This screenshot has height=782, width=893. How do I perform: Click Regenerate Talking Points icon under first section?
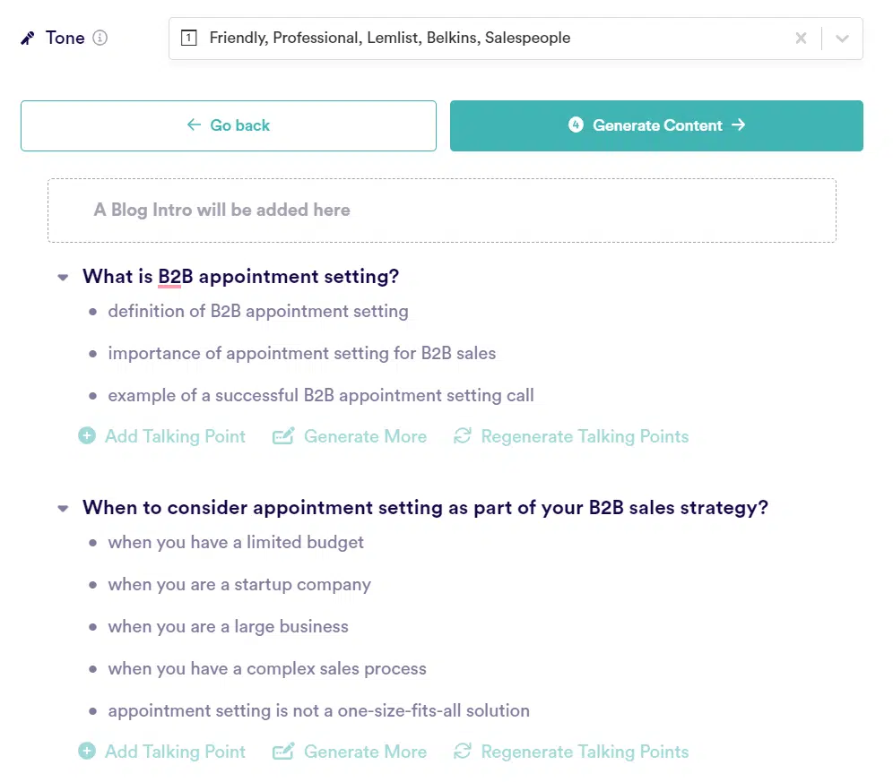click(x=463, y=436)
